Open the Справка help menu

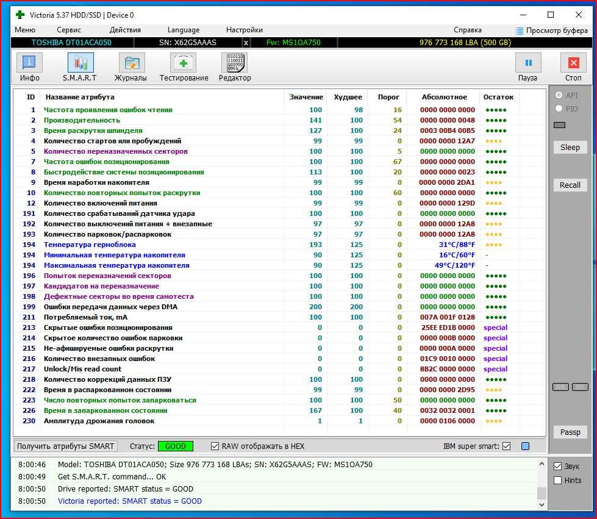[x=467, y=30]
